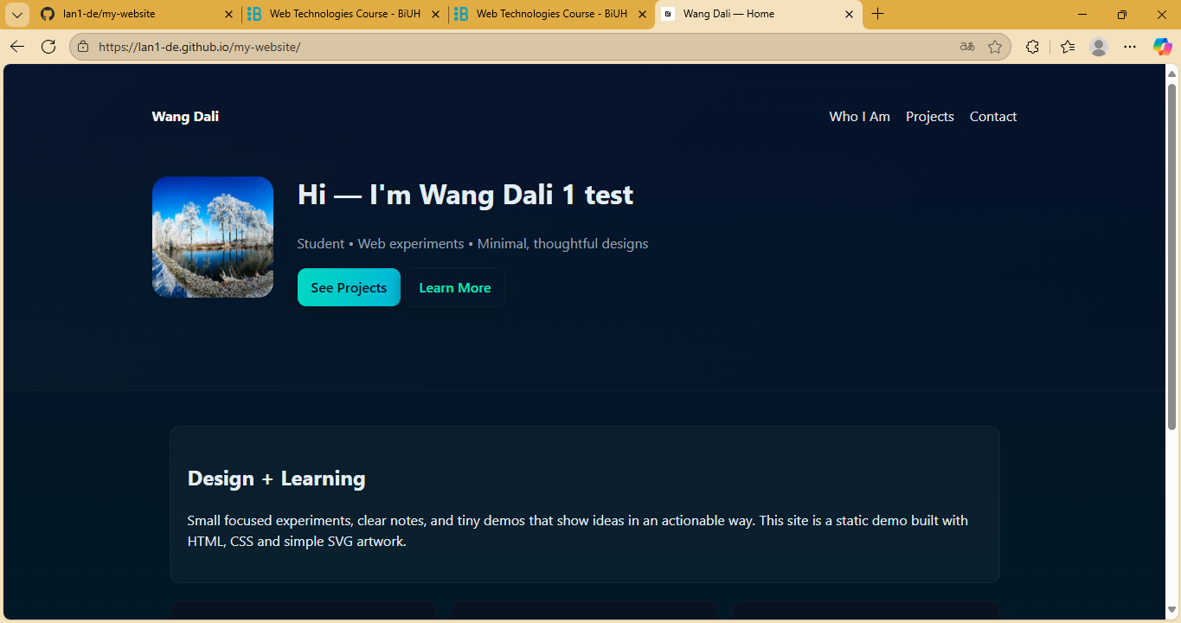The width and height of the screenshot is (1181, 623).
Task: View site information lock icon
Action: click(x=83, y=47)
